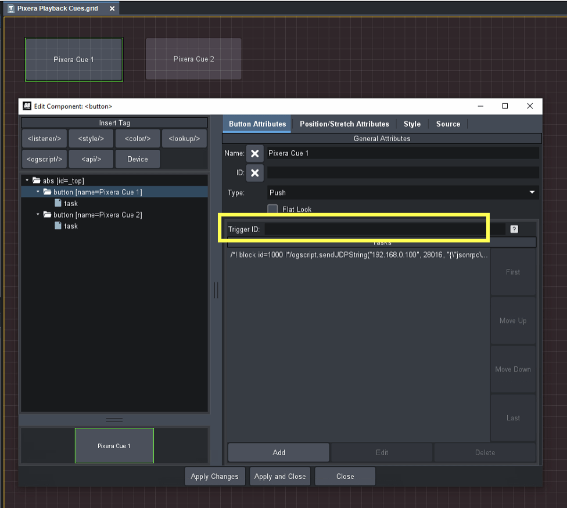Minimize the Edit Component dialog
Screen dimensions: 567x508
pyautogui.click(x=480, y=106)
